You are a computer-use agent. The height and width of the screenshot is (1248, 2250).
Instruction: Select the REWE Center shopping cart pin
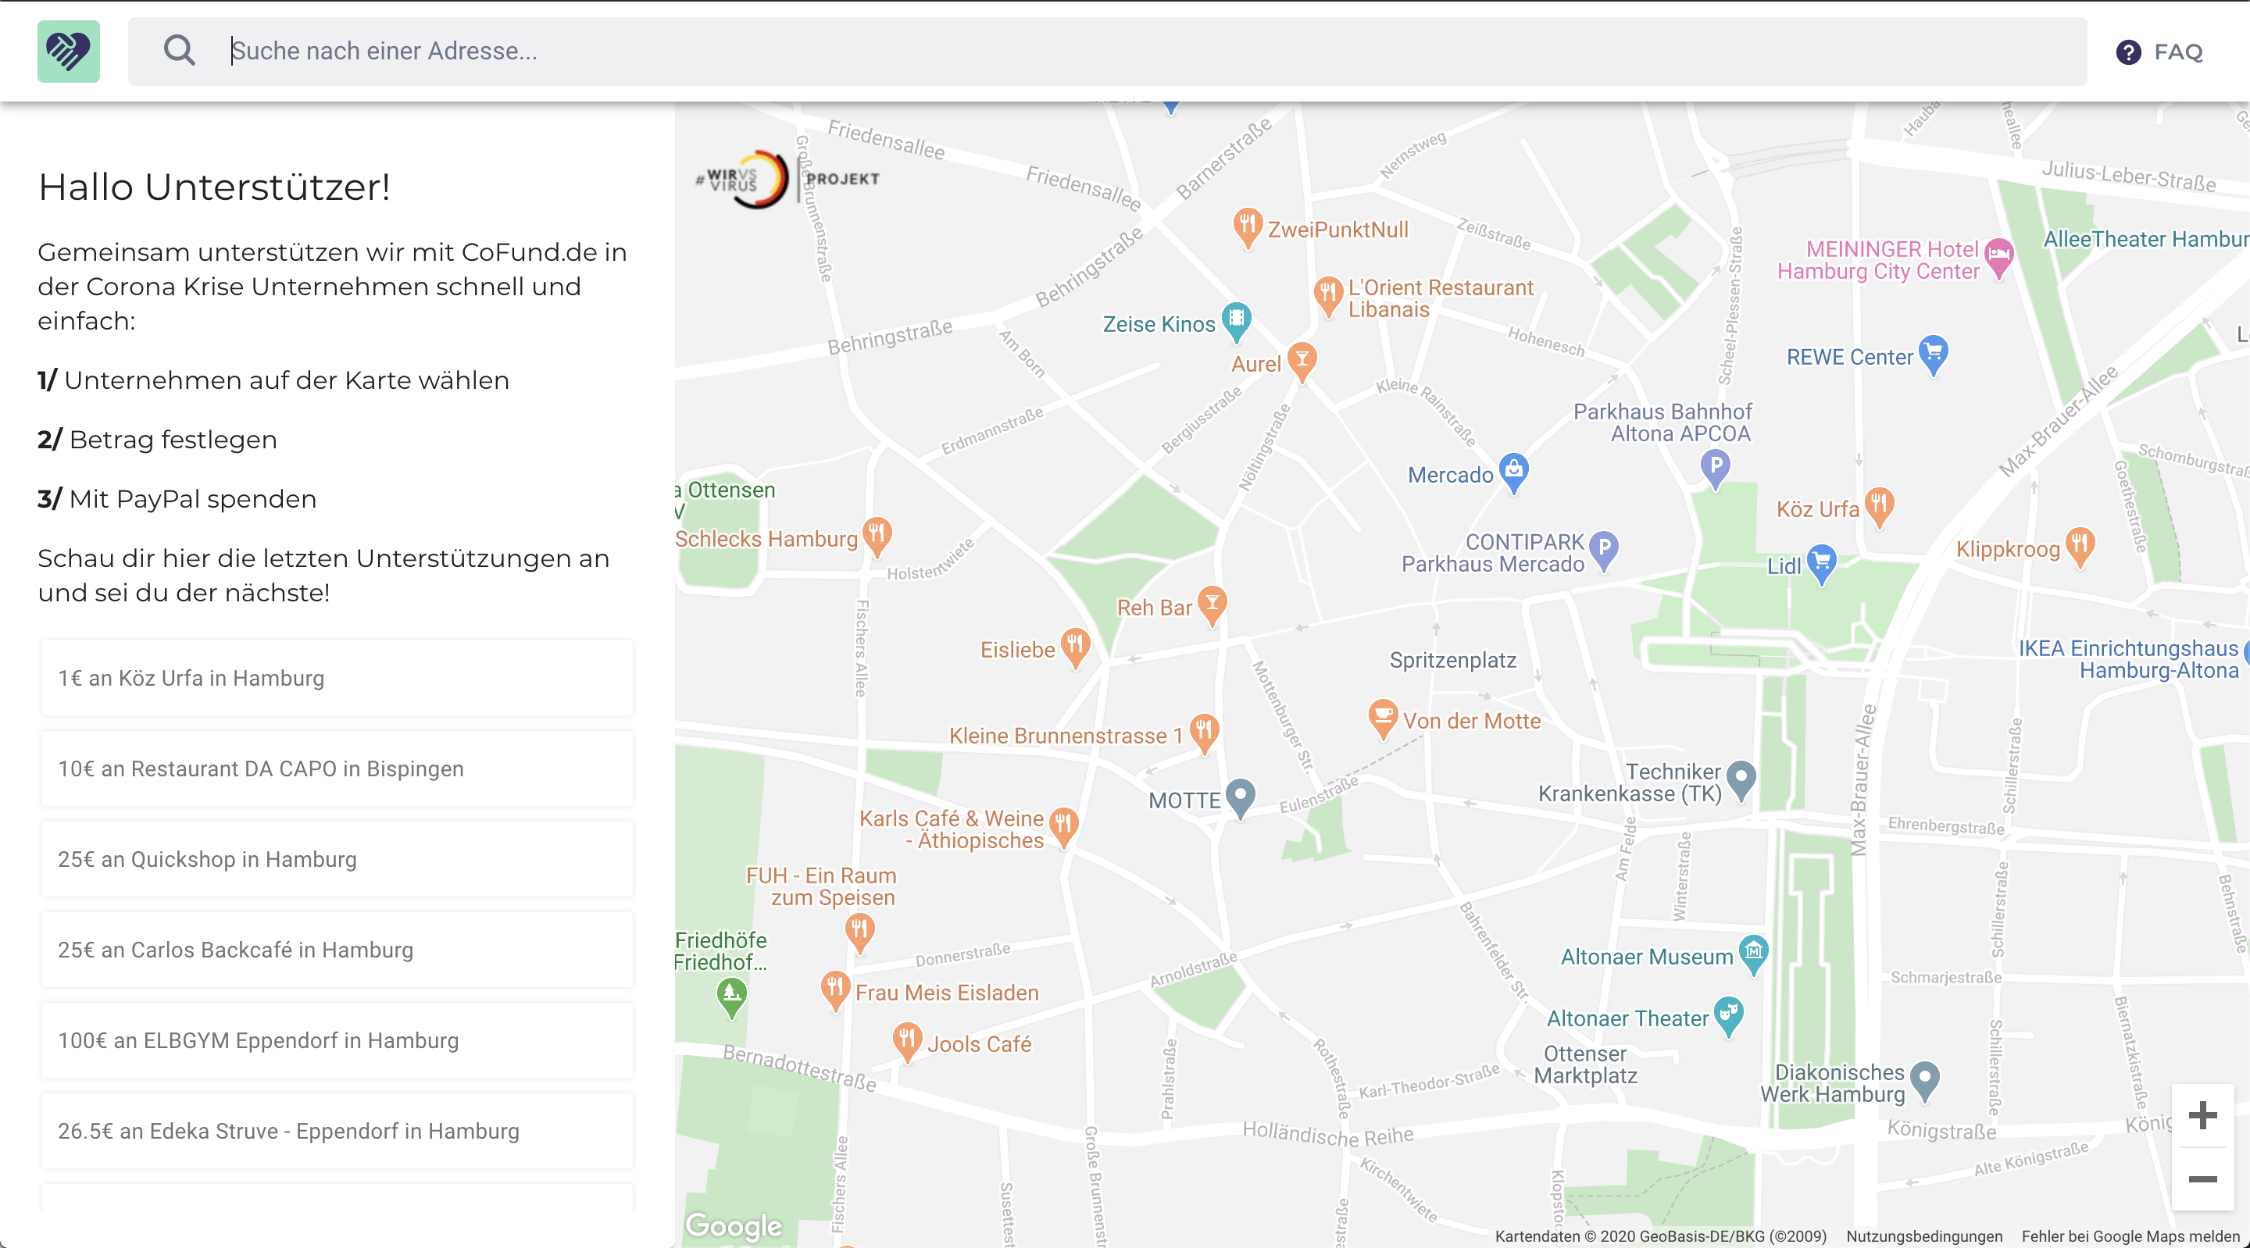(1933, 353)
